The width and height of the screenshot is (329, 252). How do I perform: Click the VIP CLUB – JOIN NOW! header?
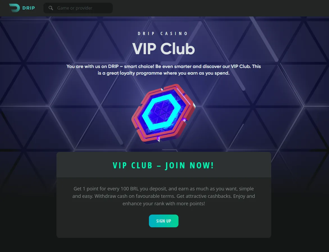163,165
